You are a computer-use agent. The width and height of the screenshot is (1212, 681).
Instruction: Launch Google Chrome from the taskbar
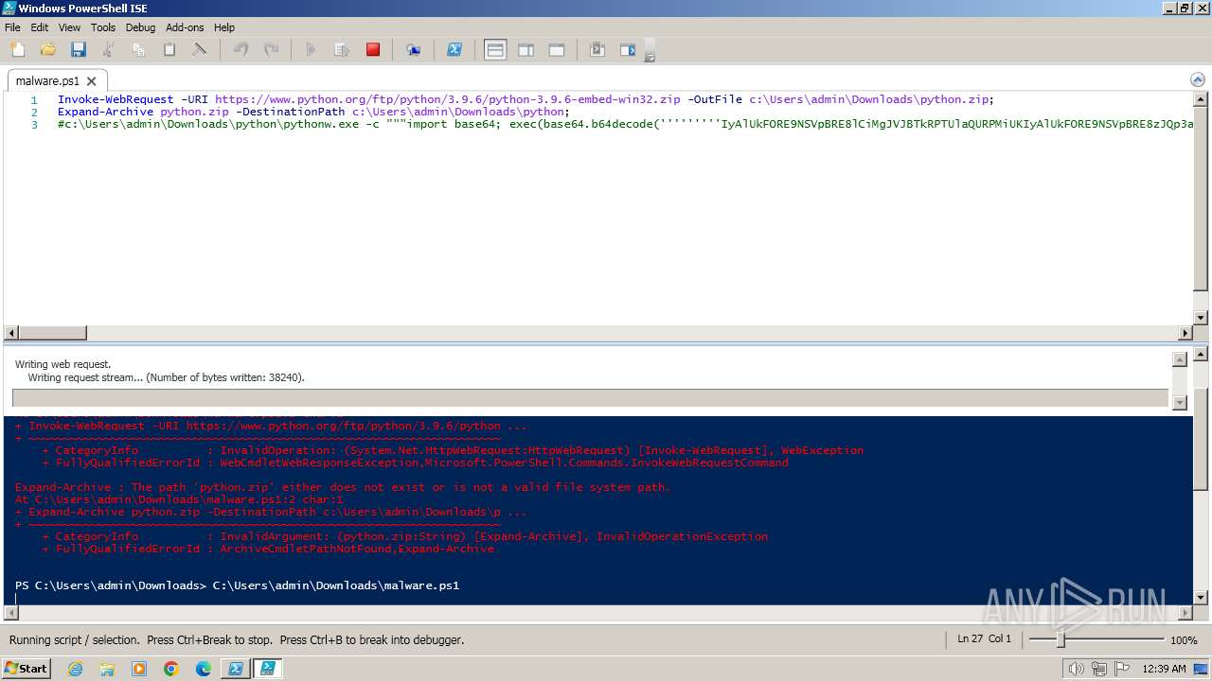pyautogui.click(x=171, y=669)
